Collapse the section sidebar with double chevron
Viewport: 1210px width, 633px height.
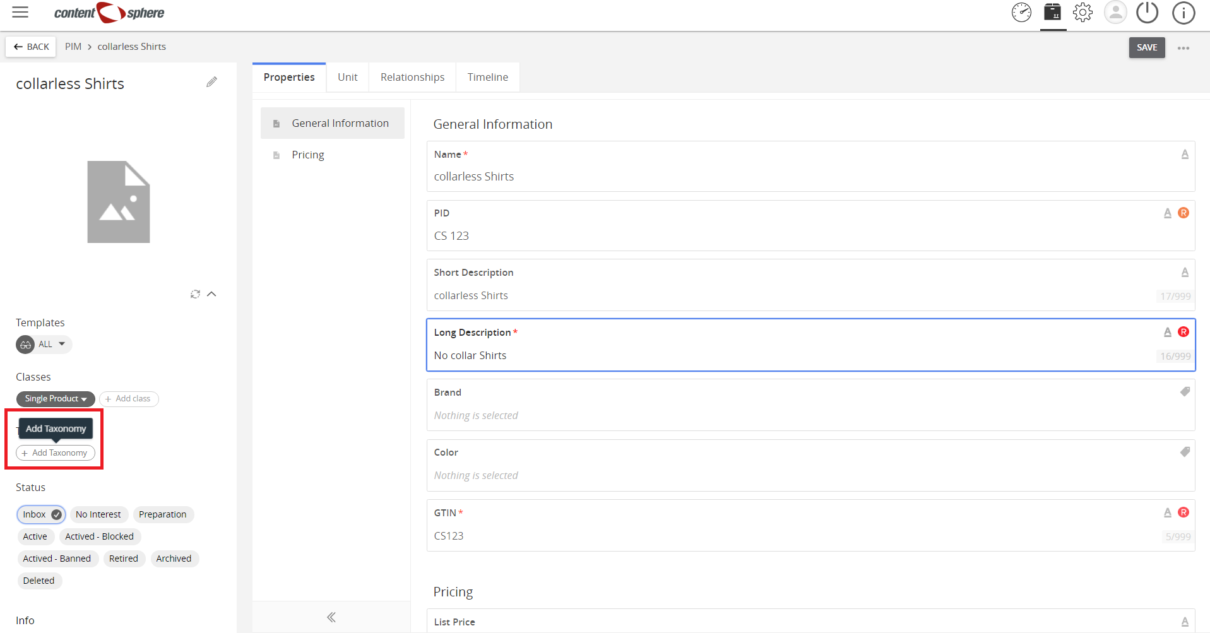coord(331,617)
